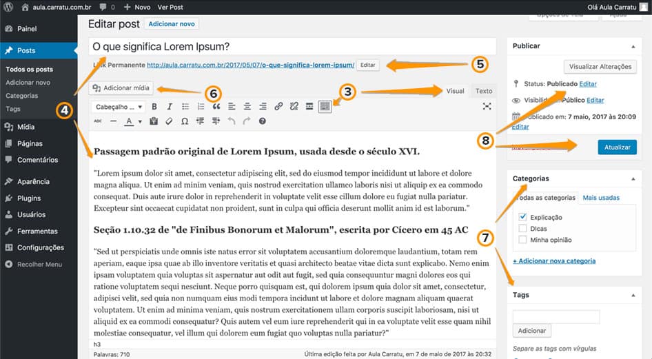Click the post title field
This screenshot has height=359, width=652.
292,47
